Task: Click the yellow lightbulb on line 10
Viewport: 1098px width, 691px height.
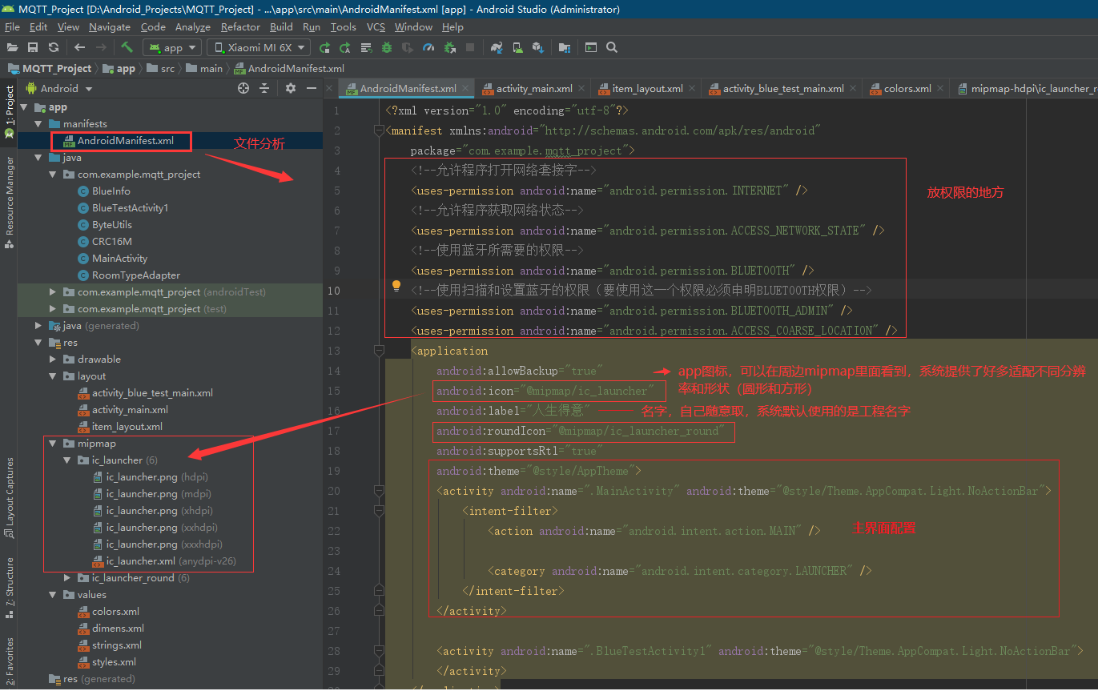Action: click(x=396, y=286)
